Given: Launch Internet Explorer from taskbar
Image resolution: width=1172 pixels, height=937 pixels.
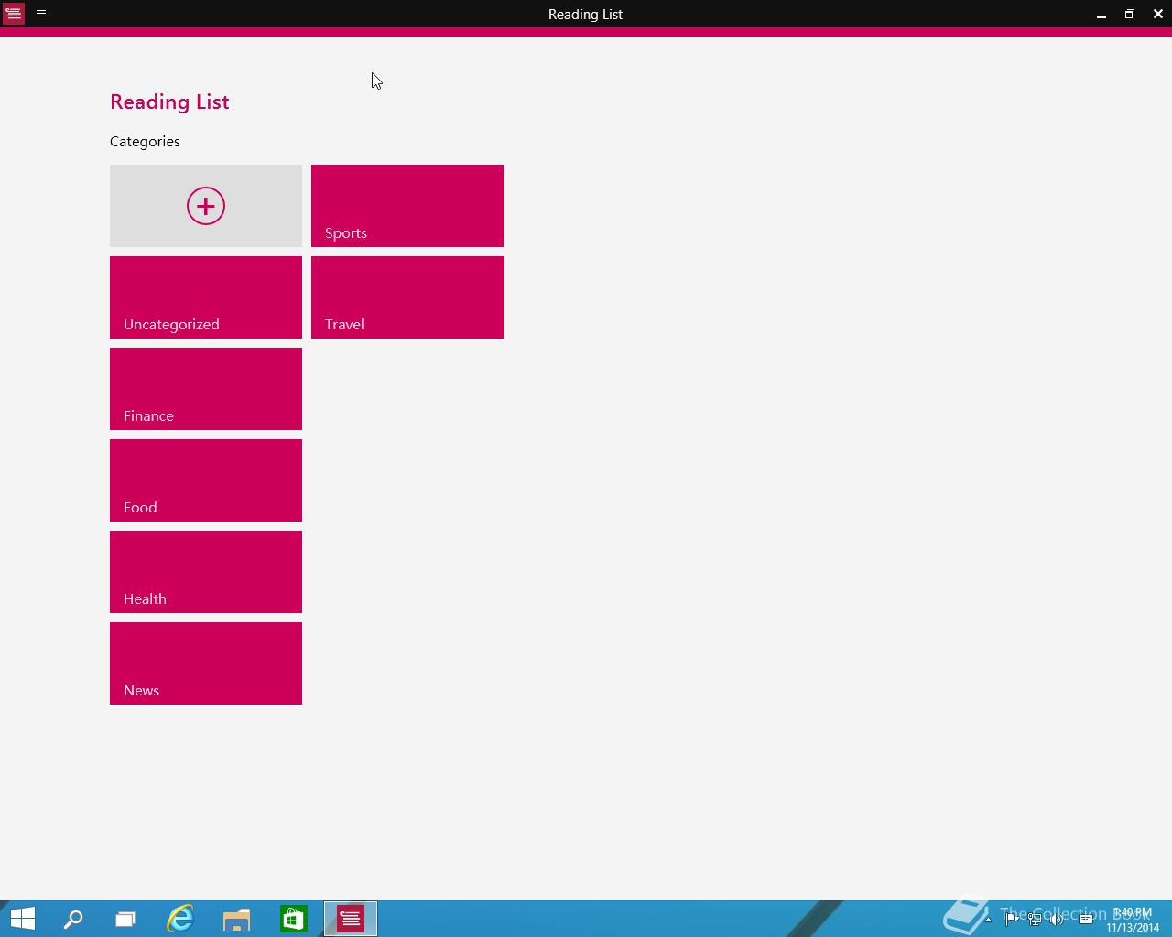Looking at the screenshot, I should 180,919.
